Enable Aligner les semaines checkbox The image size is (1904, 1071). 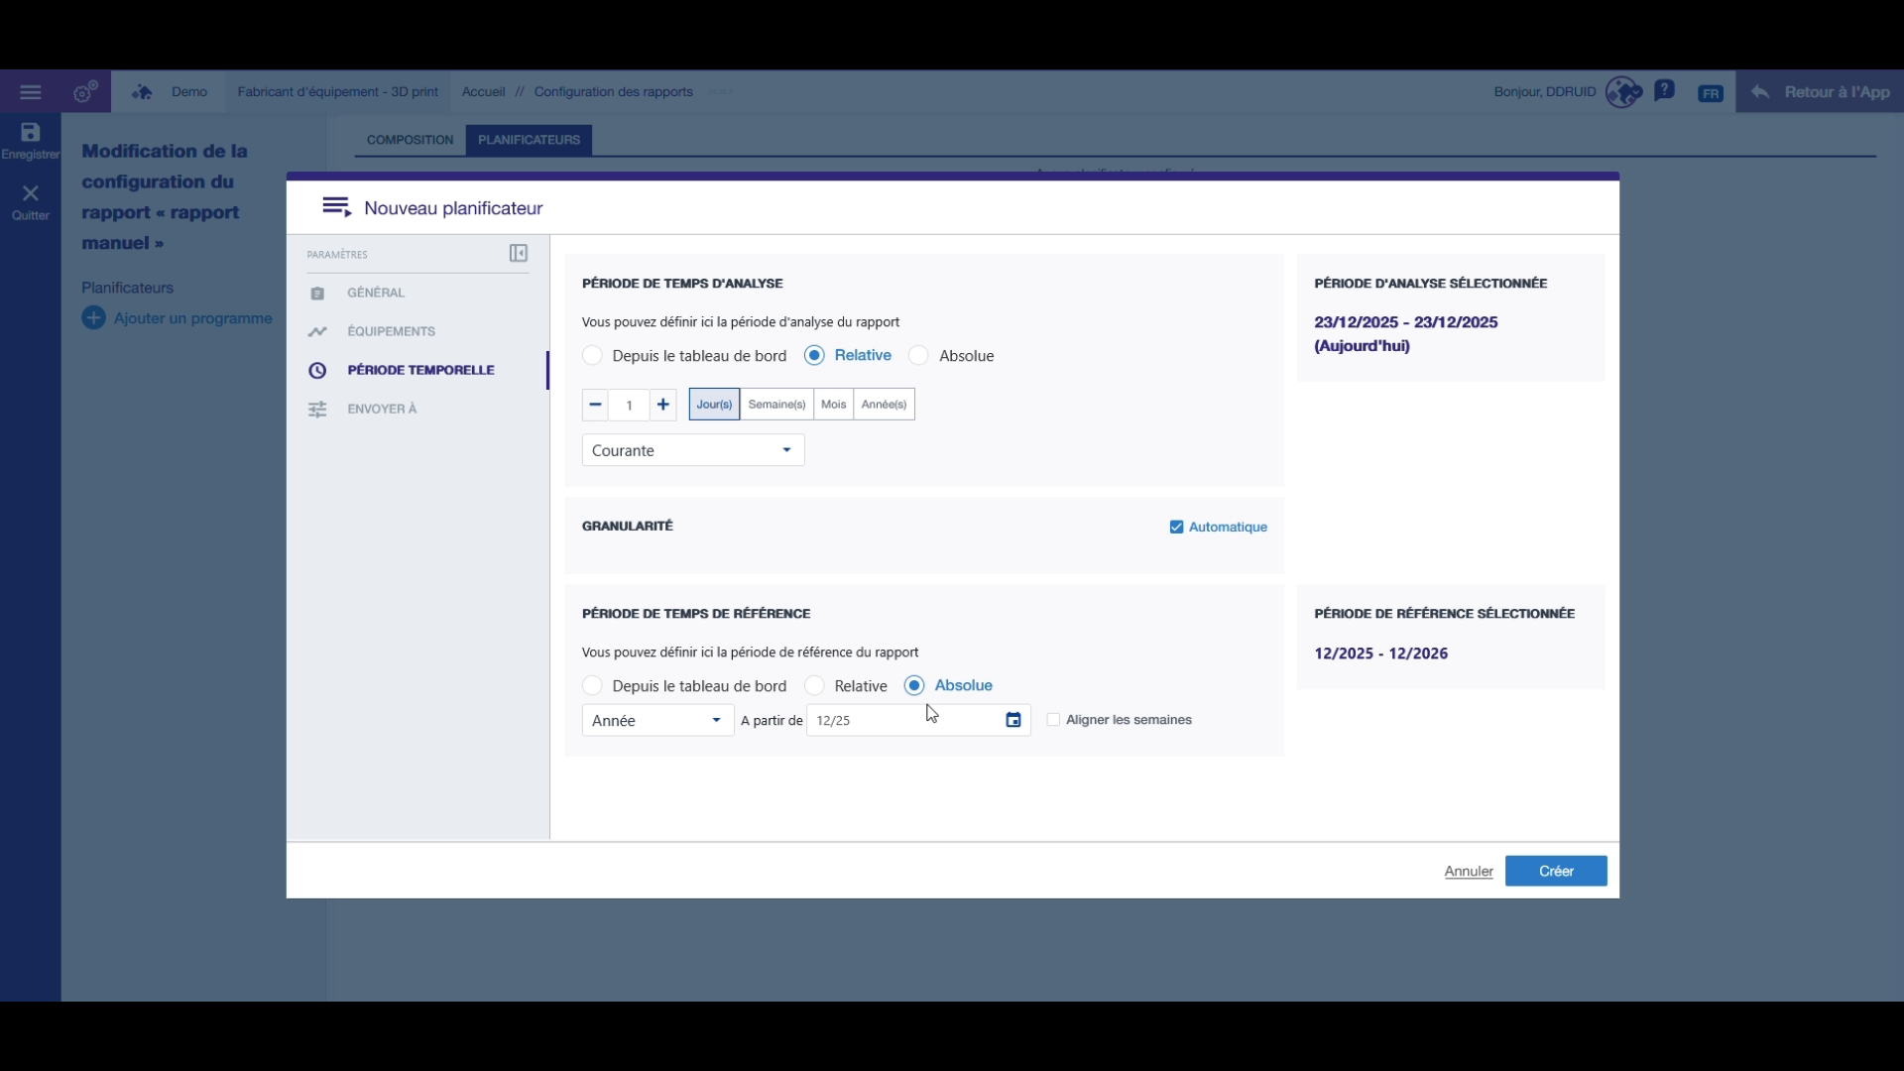point(1053,721)
